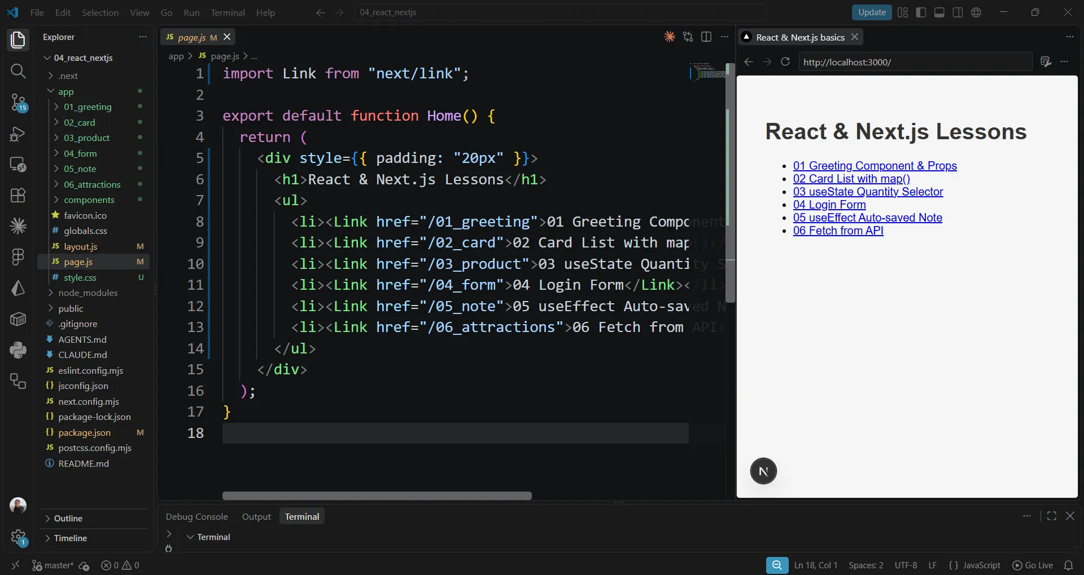Viewport: 1084px width, 575px height.
Task: Open the 04 Login Form link
Action: point(829,205)
